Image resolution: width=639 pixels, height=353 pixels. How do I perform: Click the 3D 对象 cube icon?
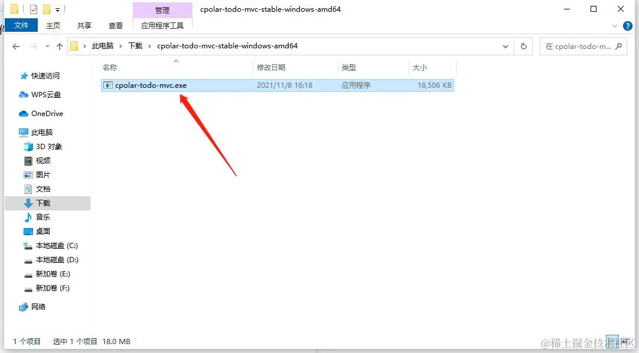pos(28,146)
